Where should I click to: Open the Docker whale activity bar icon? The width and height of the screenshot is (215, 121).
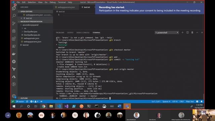pos(14,54)
